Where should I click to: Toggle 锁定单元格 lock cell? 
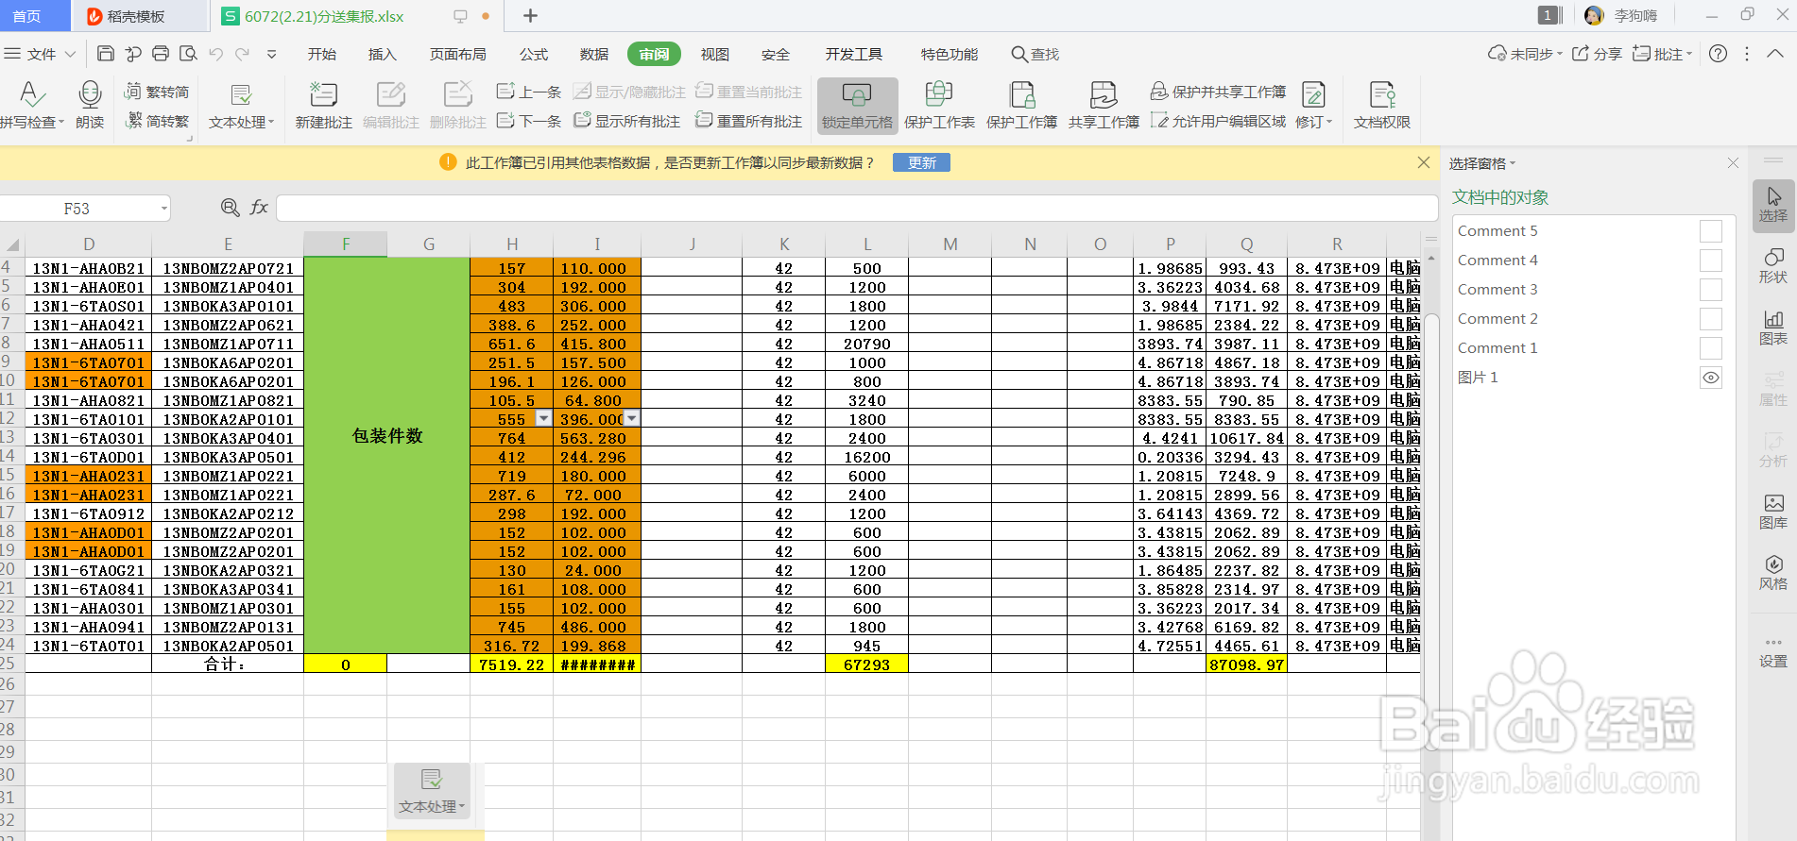(857, 105)
